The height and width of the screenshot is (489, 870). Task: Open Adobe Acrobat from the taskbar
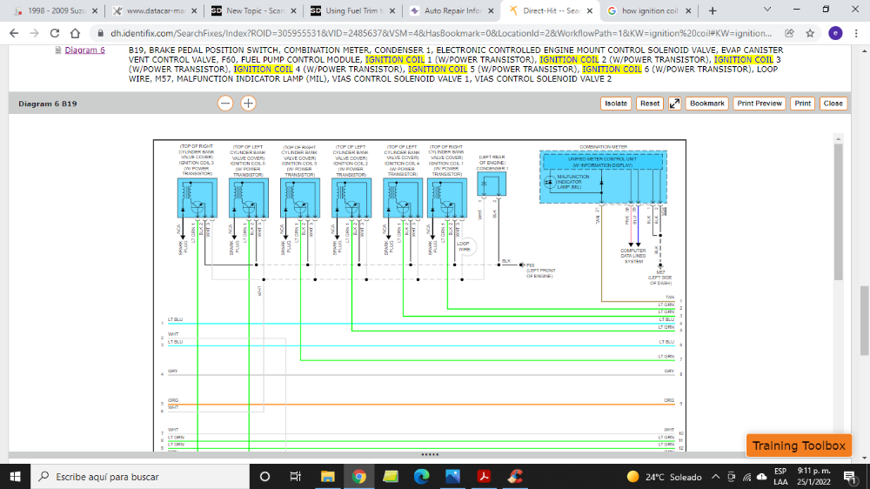point(484,476)
